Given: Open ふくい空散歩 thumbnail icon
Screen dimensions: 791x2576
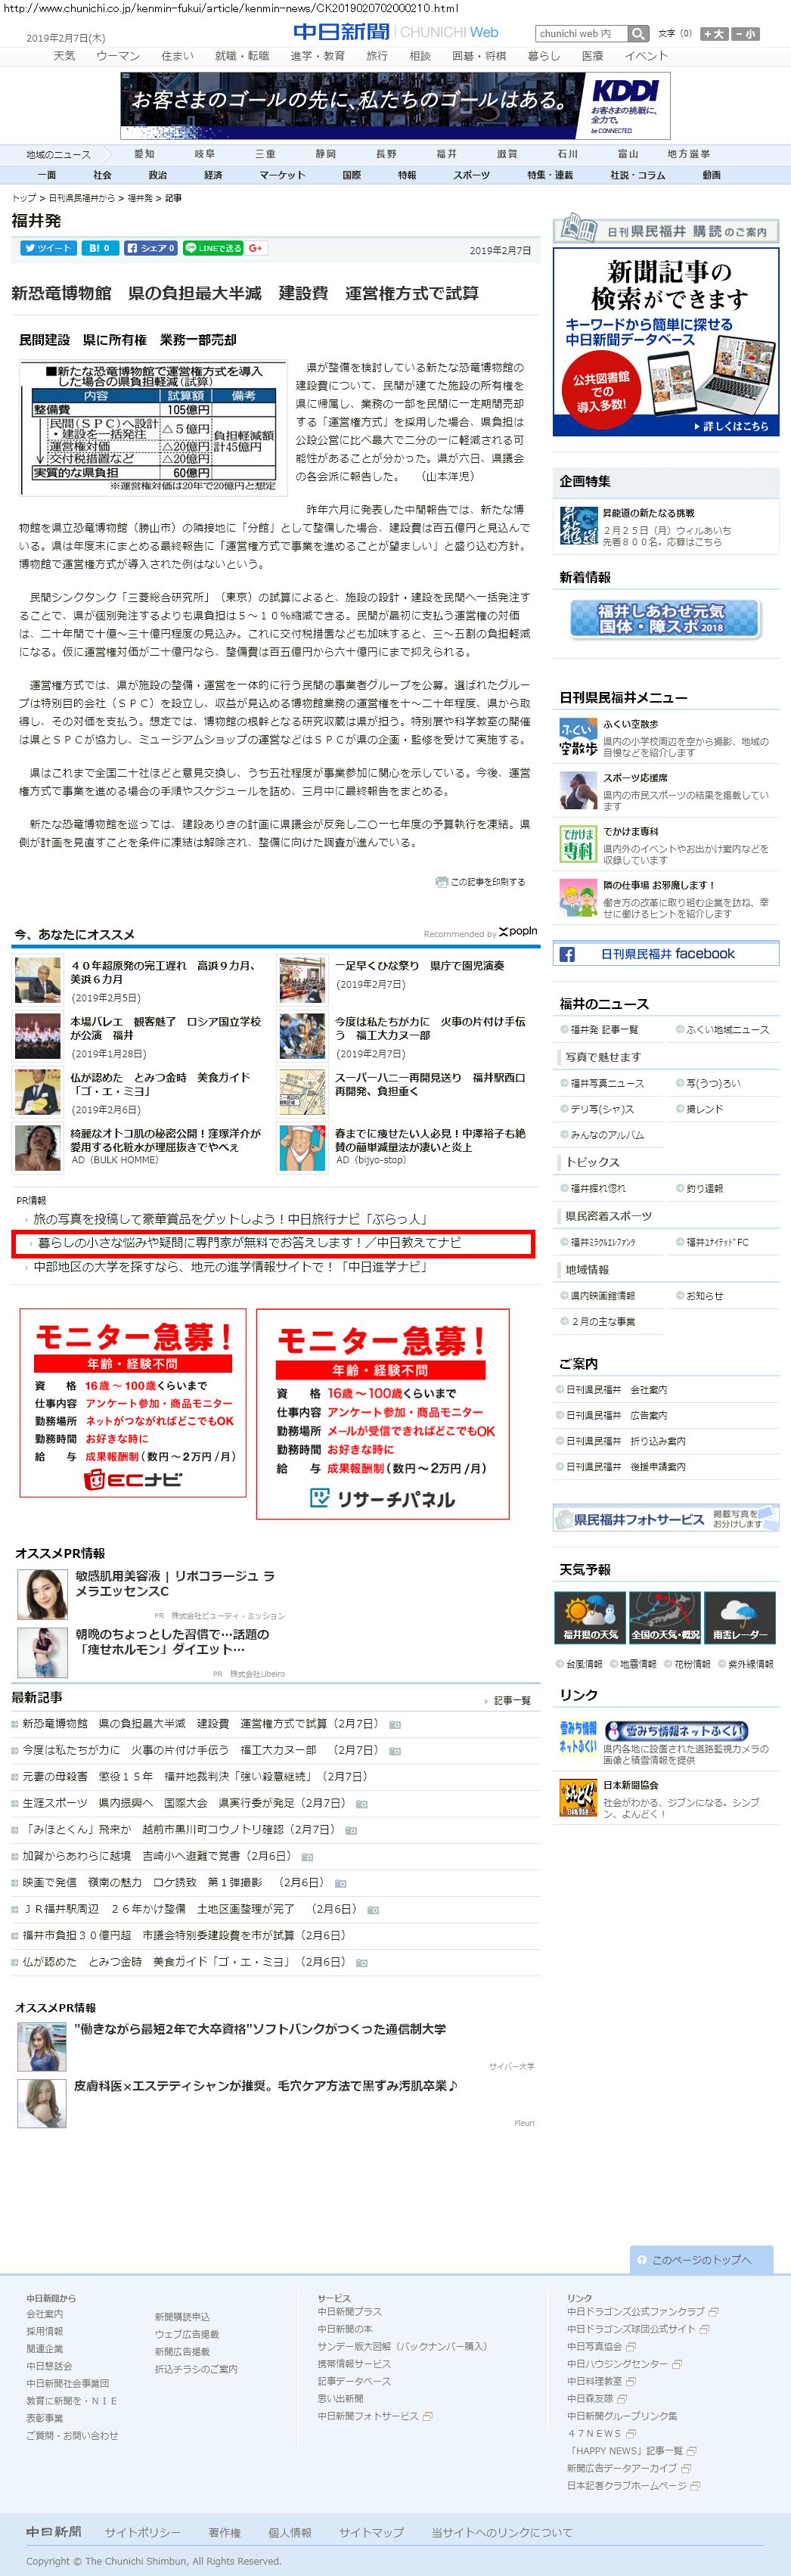Looking at the screenshot, I should (578, 737).
